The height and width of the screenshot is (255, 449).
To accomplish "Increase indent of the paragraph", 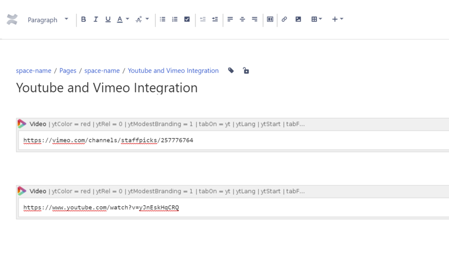I will coord(215,20).
